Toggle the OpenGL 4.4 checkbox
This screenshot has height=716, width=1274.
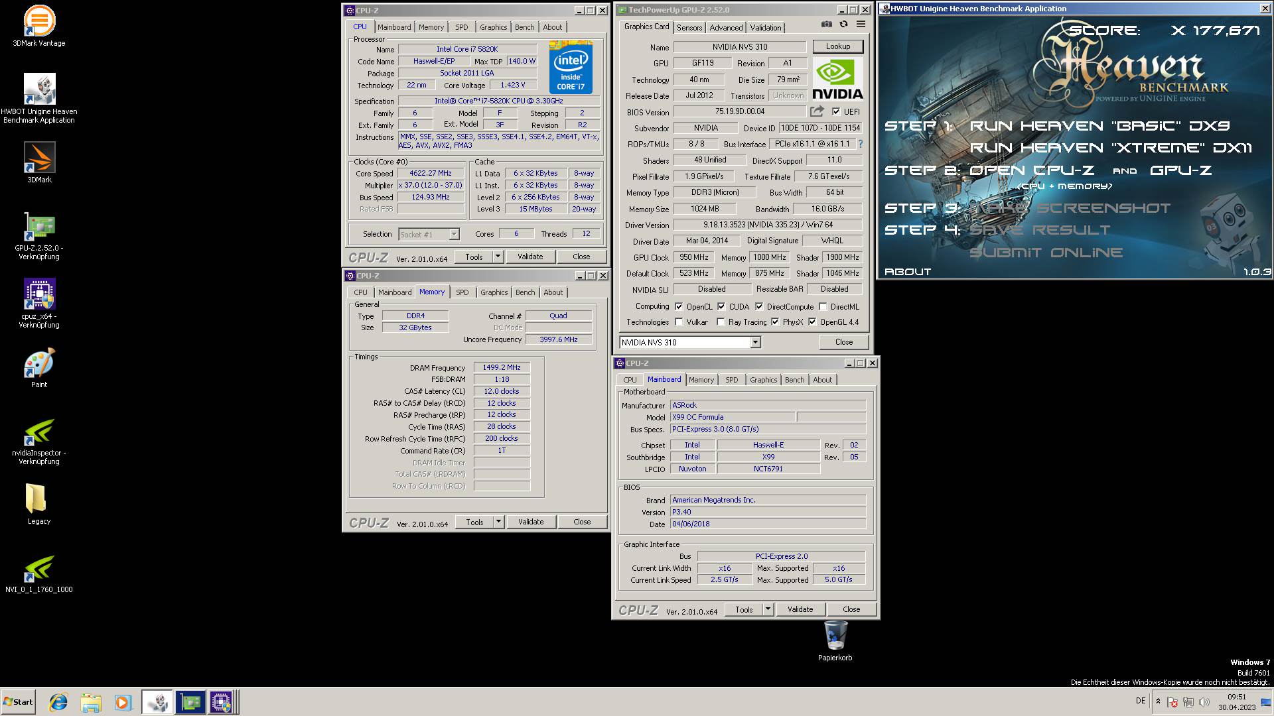pyautogui.click(x=812, y=322)
